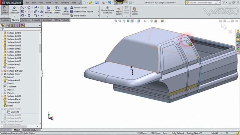Viewport: 240px width, 135px height.
Task: Open Display/Delete Relations
Action: point(108,10)
